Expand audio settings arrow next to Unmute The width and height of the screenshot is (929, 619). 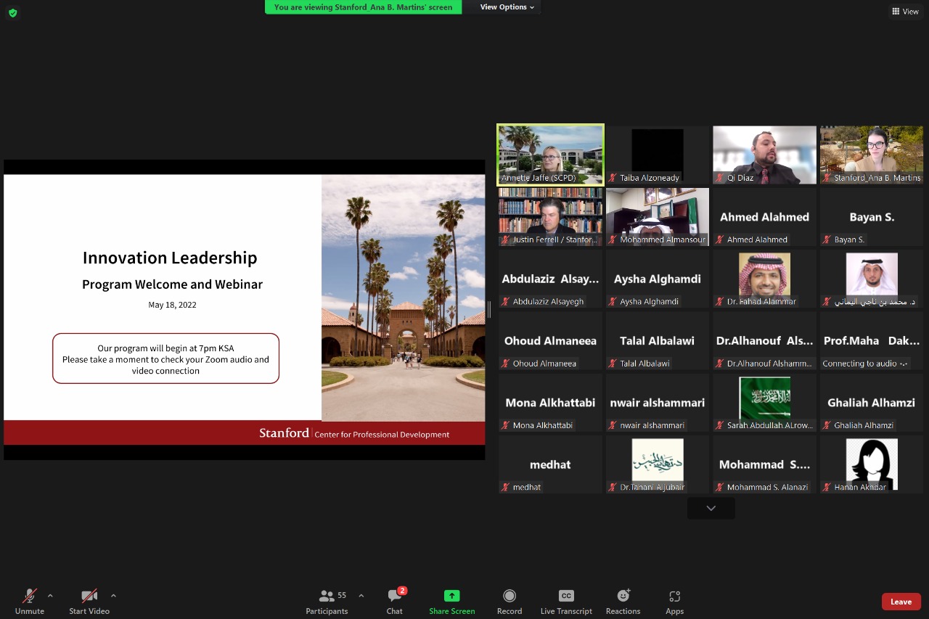tap(50, 596)
